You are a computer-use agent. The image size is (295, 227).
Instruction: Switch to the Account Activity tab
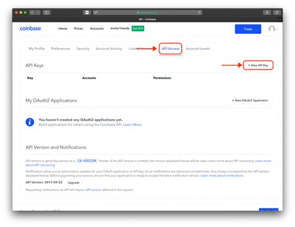(x=109, y=49)
